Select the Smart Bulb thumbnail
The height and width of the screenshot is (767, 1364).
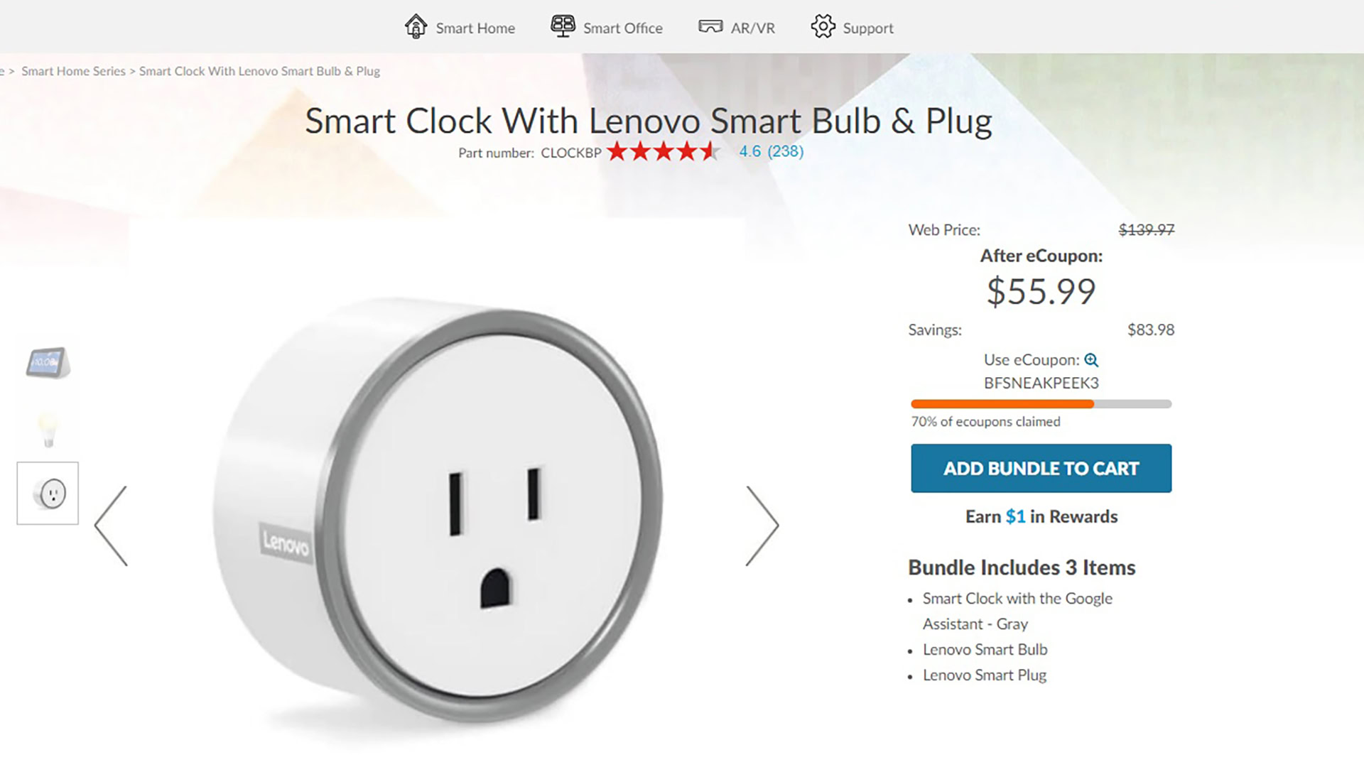pyautogui.click(x=48, y=429)
